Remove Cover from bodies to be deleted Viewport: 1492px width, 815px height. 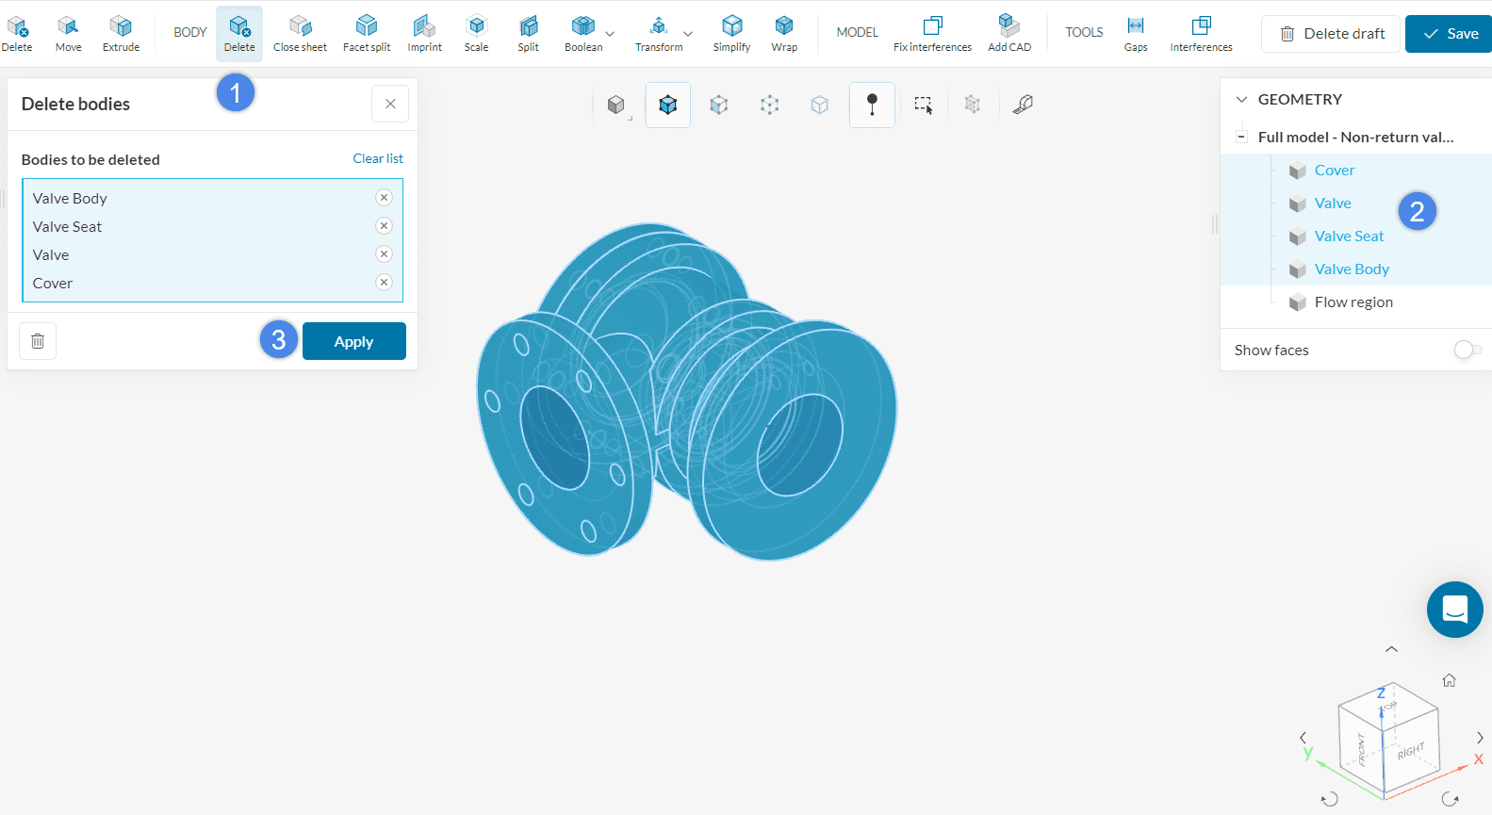(384, 283)
